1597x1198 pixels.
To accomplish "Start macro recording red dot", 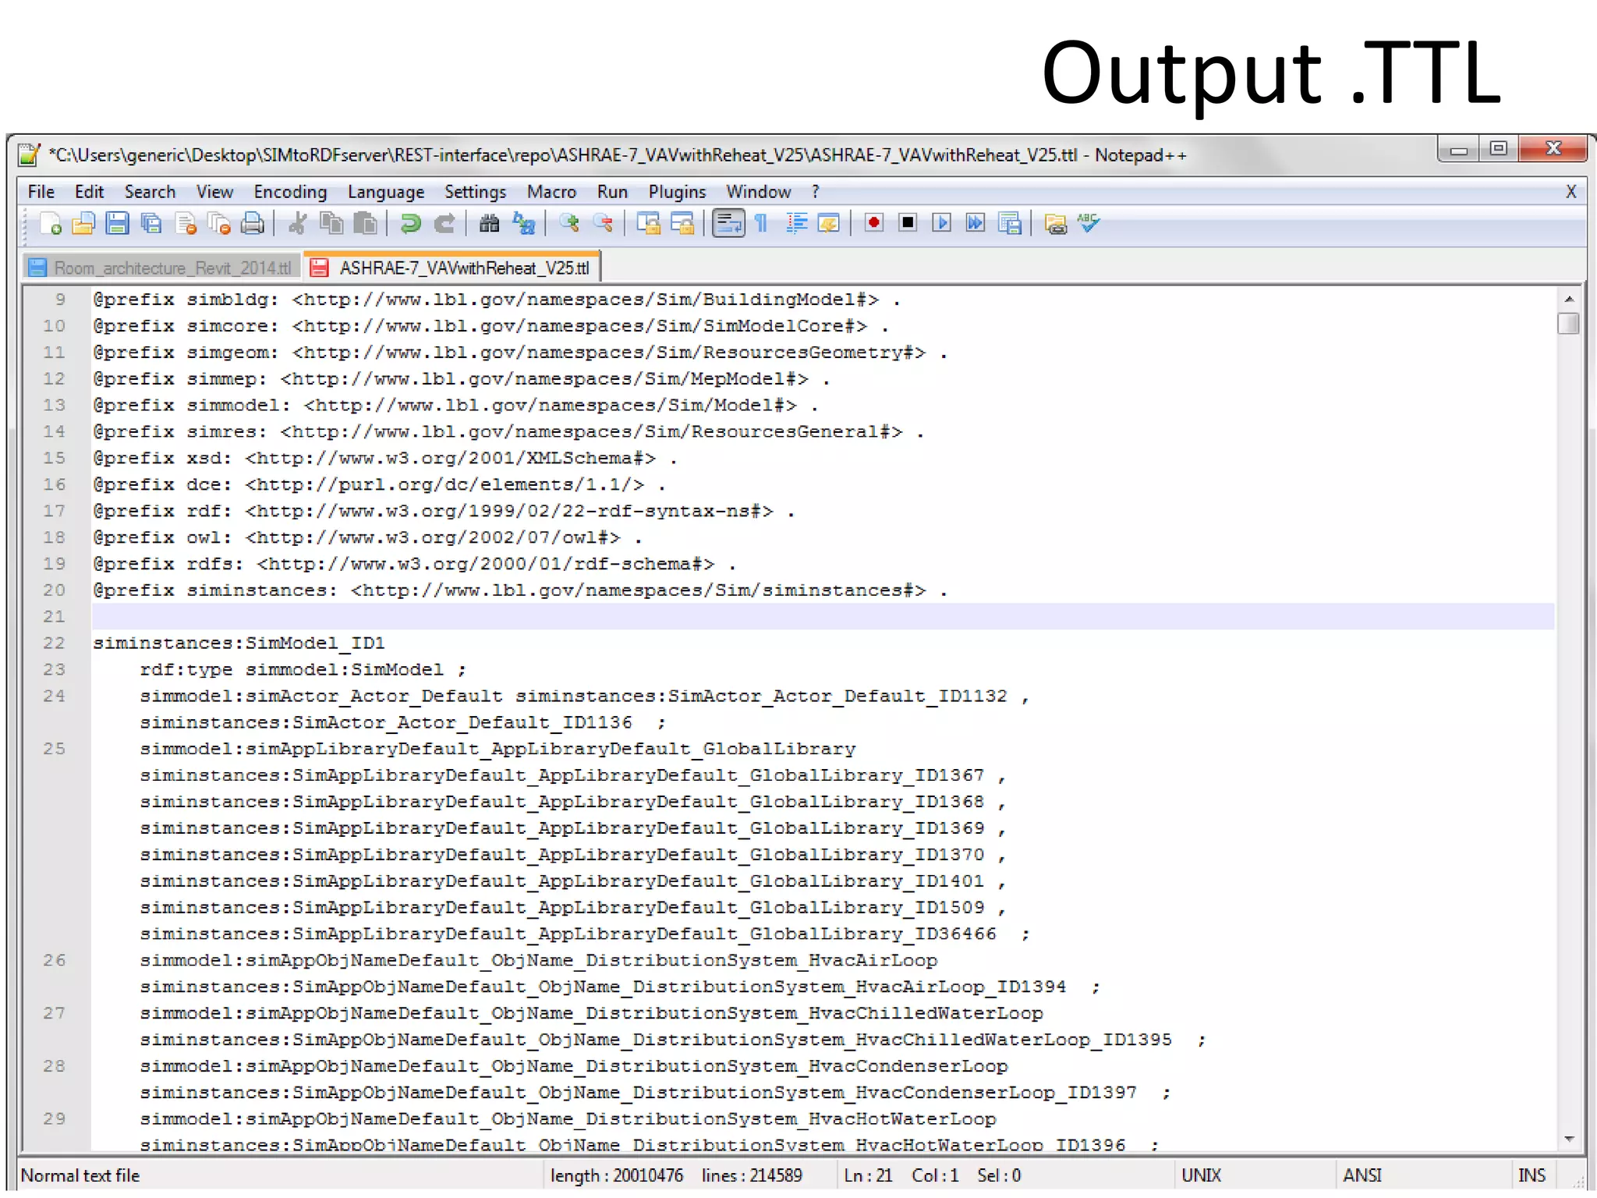I will pyautogui.click(x=874, y=224).
